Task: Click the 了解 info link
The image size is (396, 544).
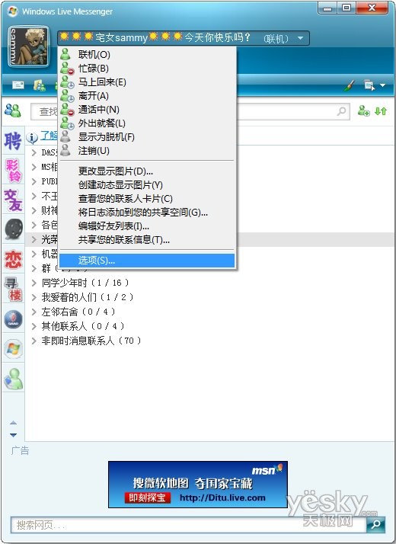Action: point(49,136)
